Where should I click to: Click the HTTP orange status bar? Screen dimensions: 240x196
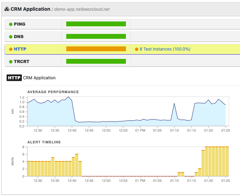pyautogui.click(x=96, y=49)
